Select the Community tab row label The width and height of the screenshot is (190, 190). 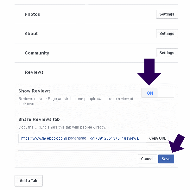tap(37, 53)
